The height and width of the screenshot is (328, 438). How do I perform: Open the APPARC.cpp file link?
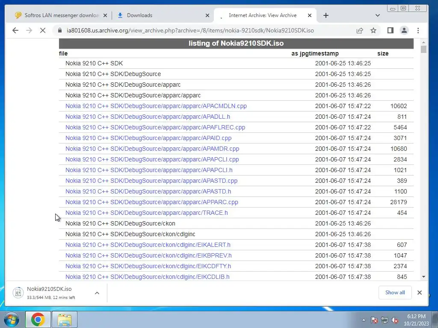(x=152, y=202)
